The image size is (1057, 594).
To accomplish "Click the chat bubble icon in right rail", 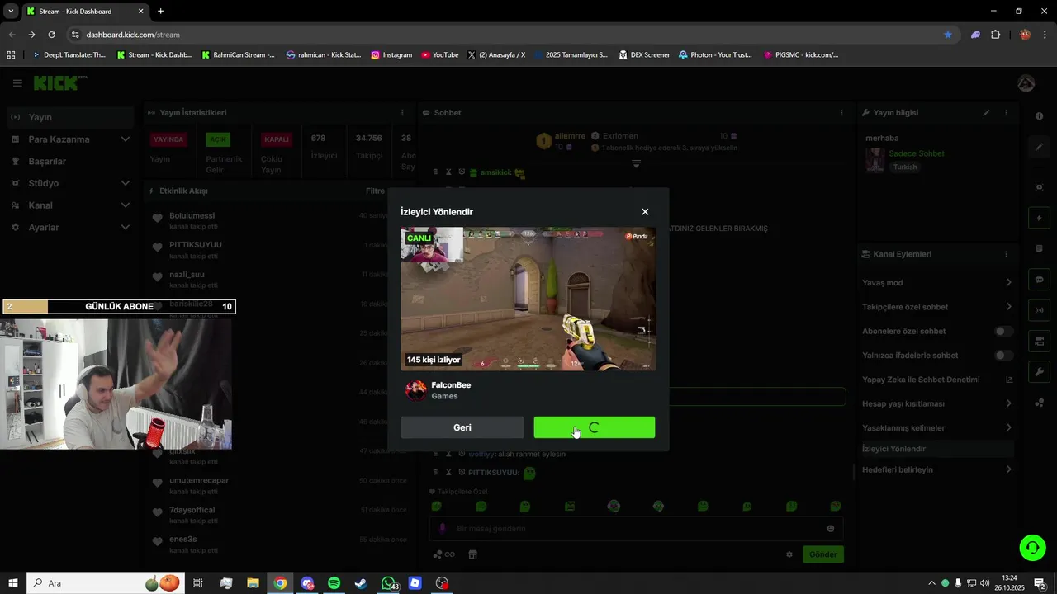I will (1039, 280).
